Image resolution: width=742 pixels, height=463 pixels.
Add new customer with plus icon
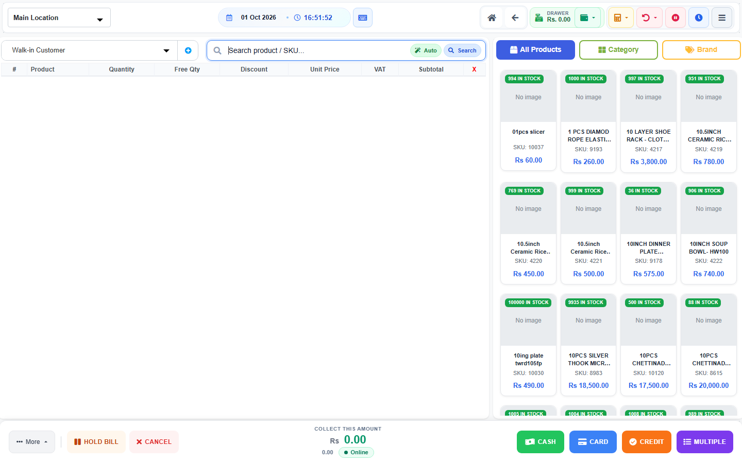(188, 50)
